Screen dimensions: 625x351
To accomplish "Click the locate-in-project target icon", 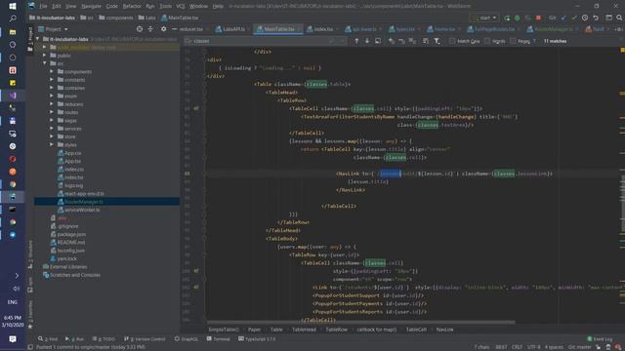I will coord(139,29).
